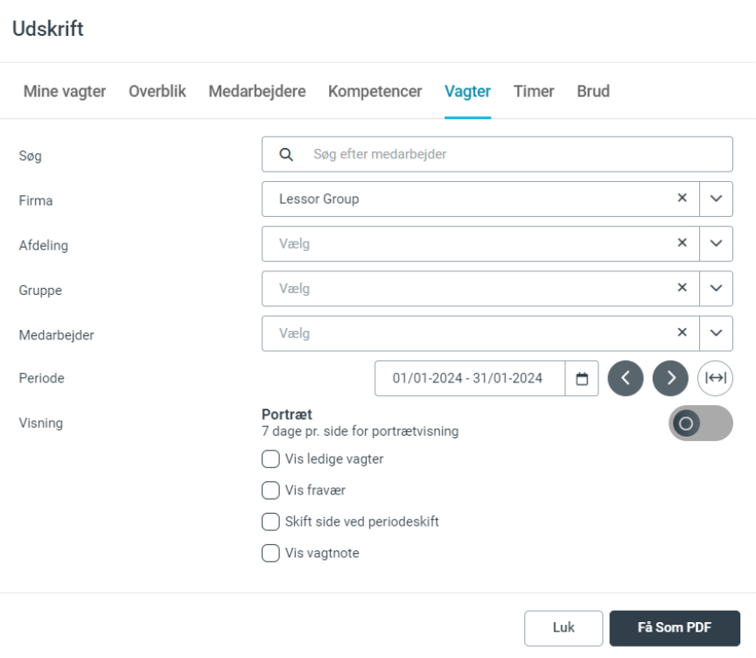Open the Kompetencer tab
Screen dimensions: 756x658
pos(374,91)
